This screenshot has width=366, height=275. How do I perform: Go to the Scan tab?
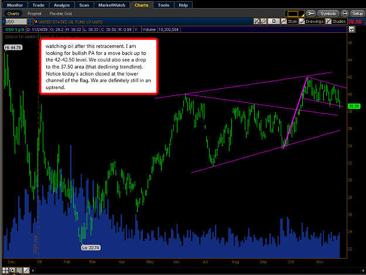point(84,5)
